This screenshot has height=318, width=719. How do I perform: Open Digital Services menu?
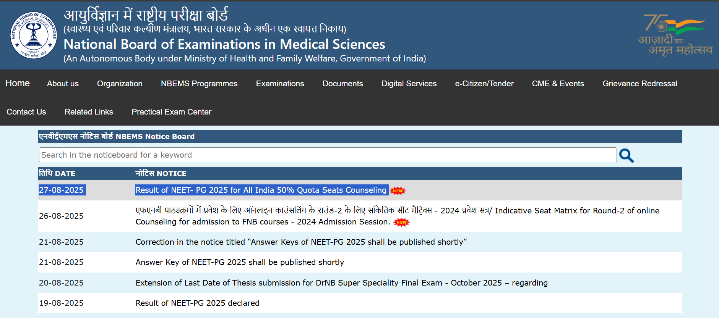pyautogui.click(x=409, y=84)
